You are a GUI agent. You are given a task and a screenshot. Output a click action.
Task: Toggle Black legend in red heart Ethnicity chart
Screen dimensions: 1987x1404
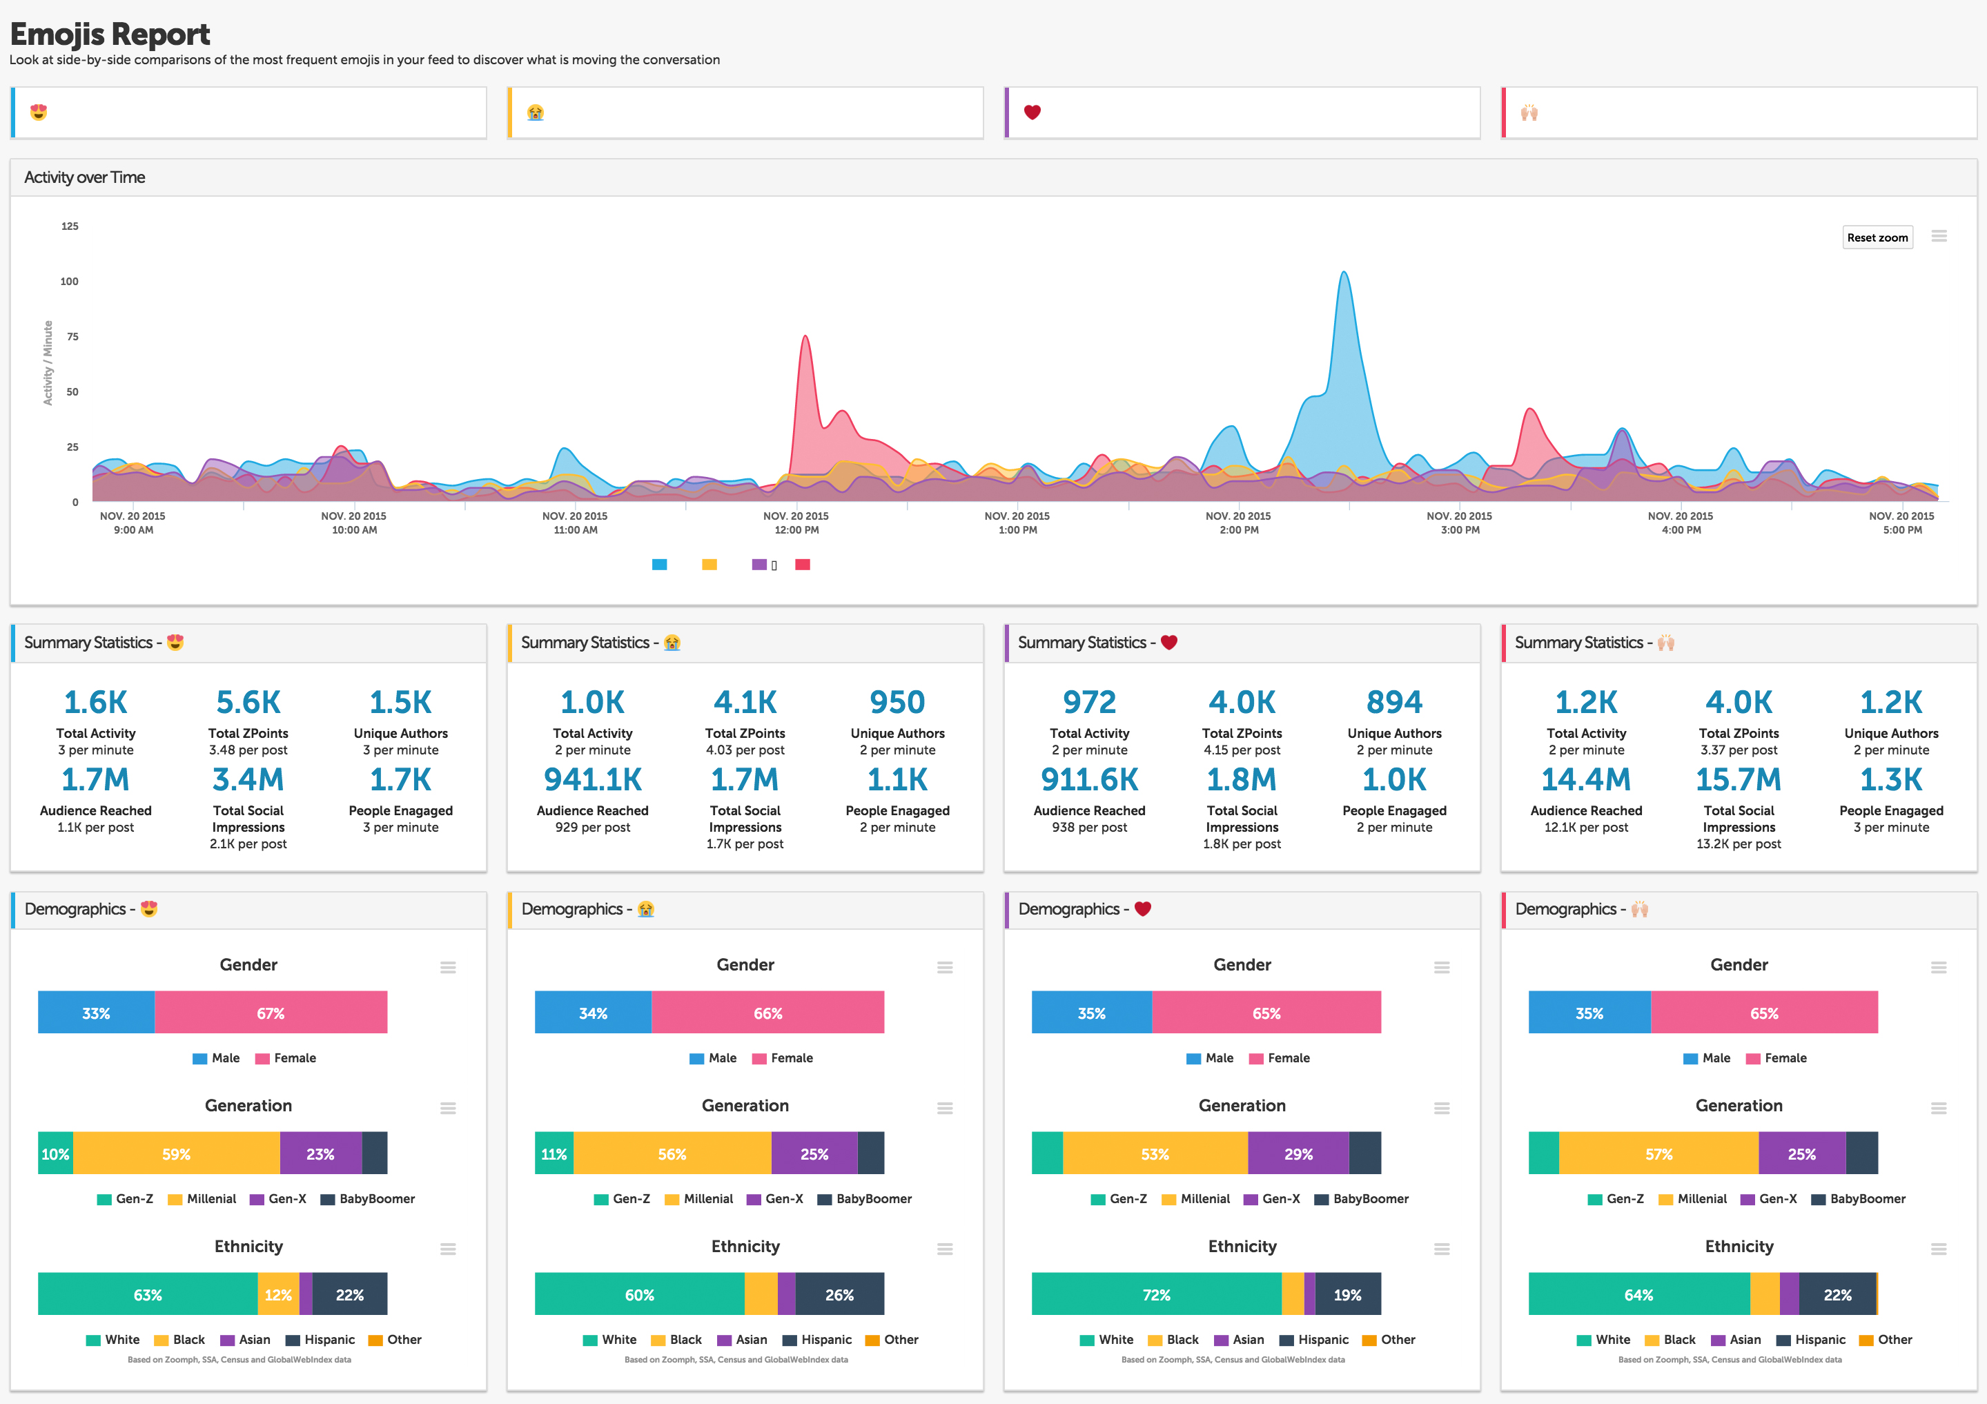click(x=1173, y=1340)
